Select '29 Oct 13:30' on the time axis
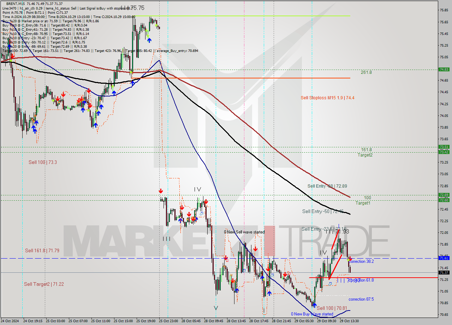This screenshot has height=325, width=452. [349, 321]
